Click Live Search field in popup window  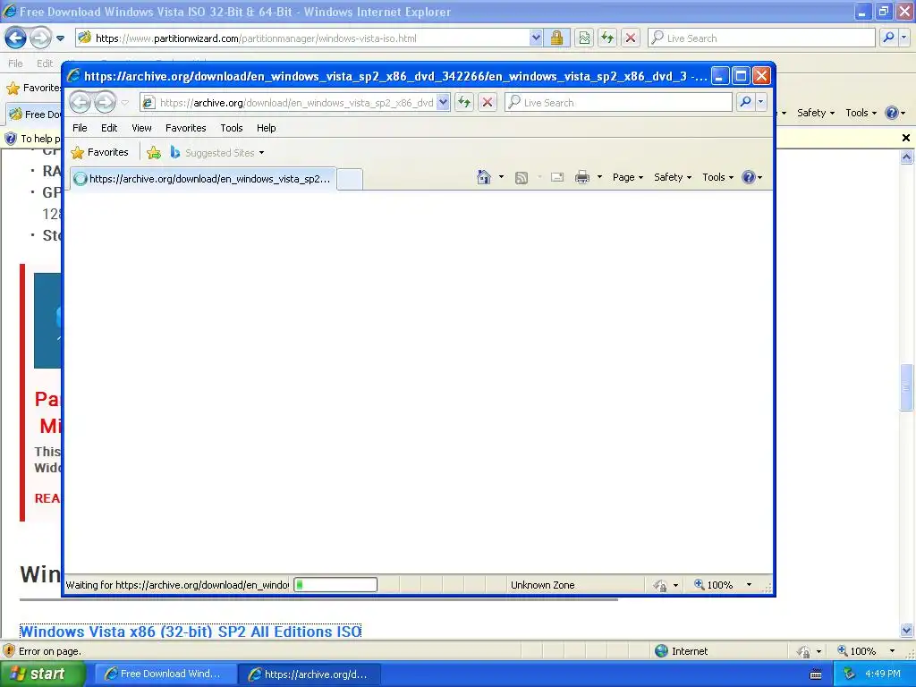click(x=618, y=102)
